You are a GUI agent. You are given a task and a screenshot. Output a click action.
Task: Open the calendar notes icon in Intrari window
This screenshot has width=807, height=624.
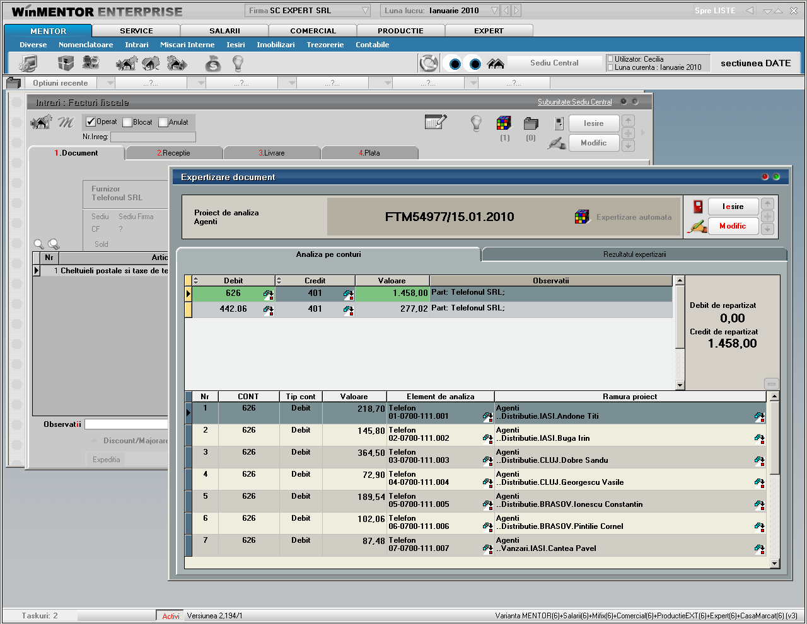435,122
